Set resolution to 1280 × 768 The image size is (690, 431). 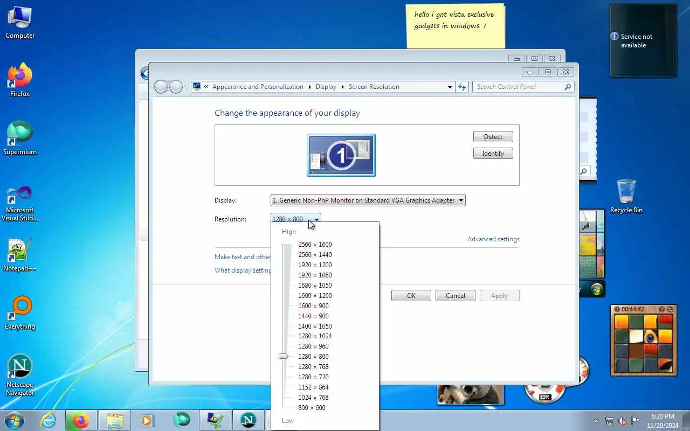coord(313,367)
